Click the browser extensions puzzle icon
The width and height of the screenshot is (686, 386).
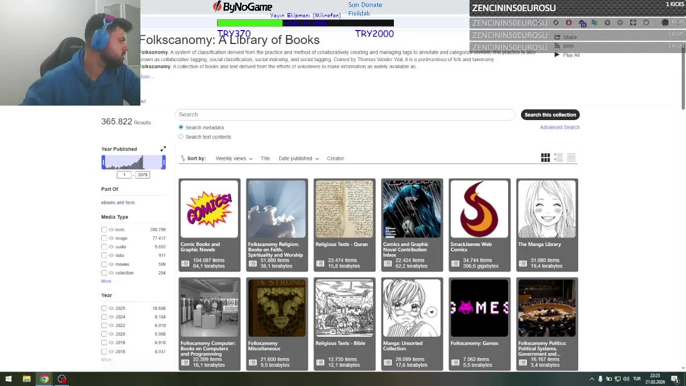point(646,23)
